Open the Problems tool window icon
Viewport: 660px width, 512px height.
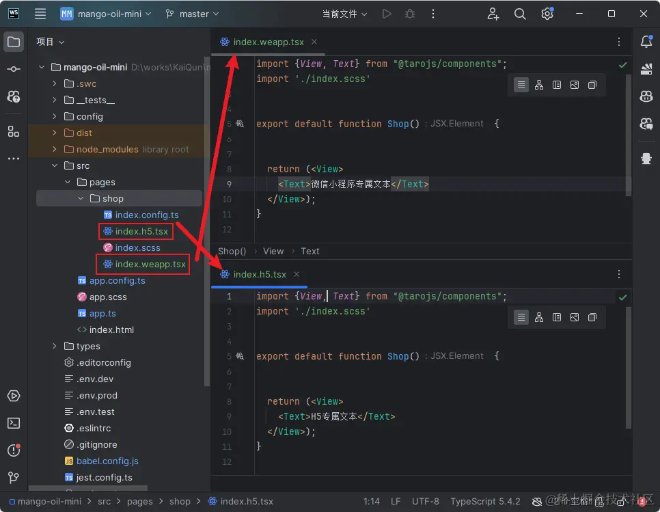(14, 450)
